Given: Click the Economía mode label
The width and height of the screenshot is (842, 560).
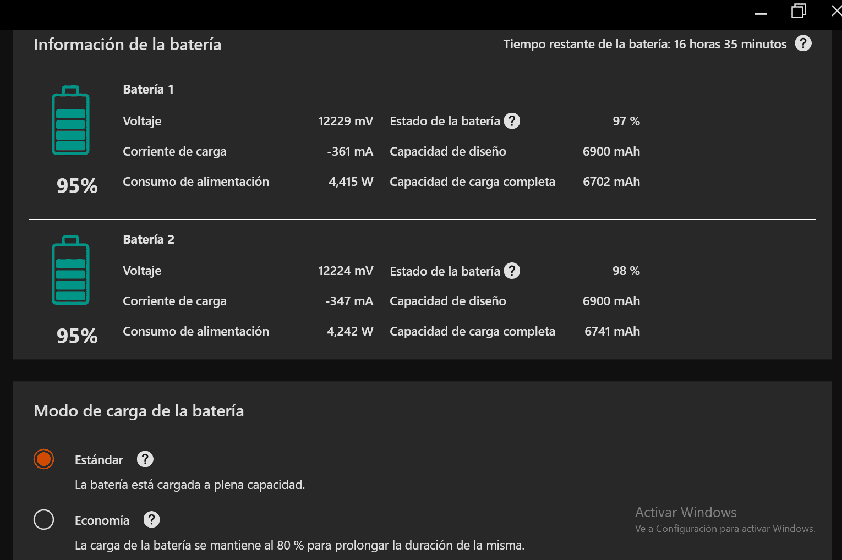Looking at the screenshot, I should [102, 520].
